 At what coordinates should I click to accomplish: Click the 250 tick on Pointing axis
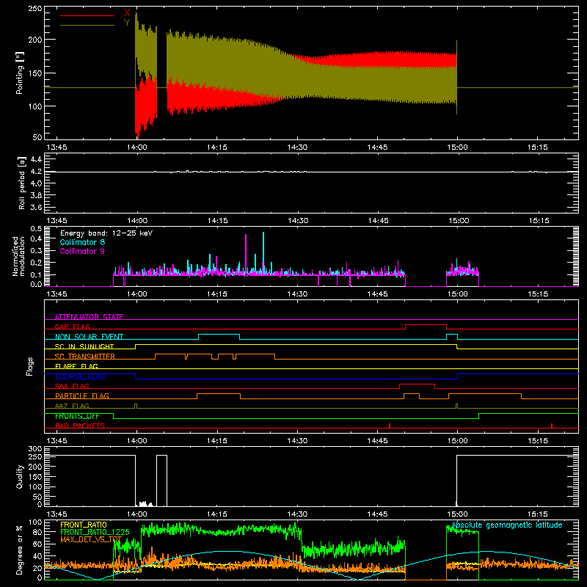point(35,9)
